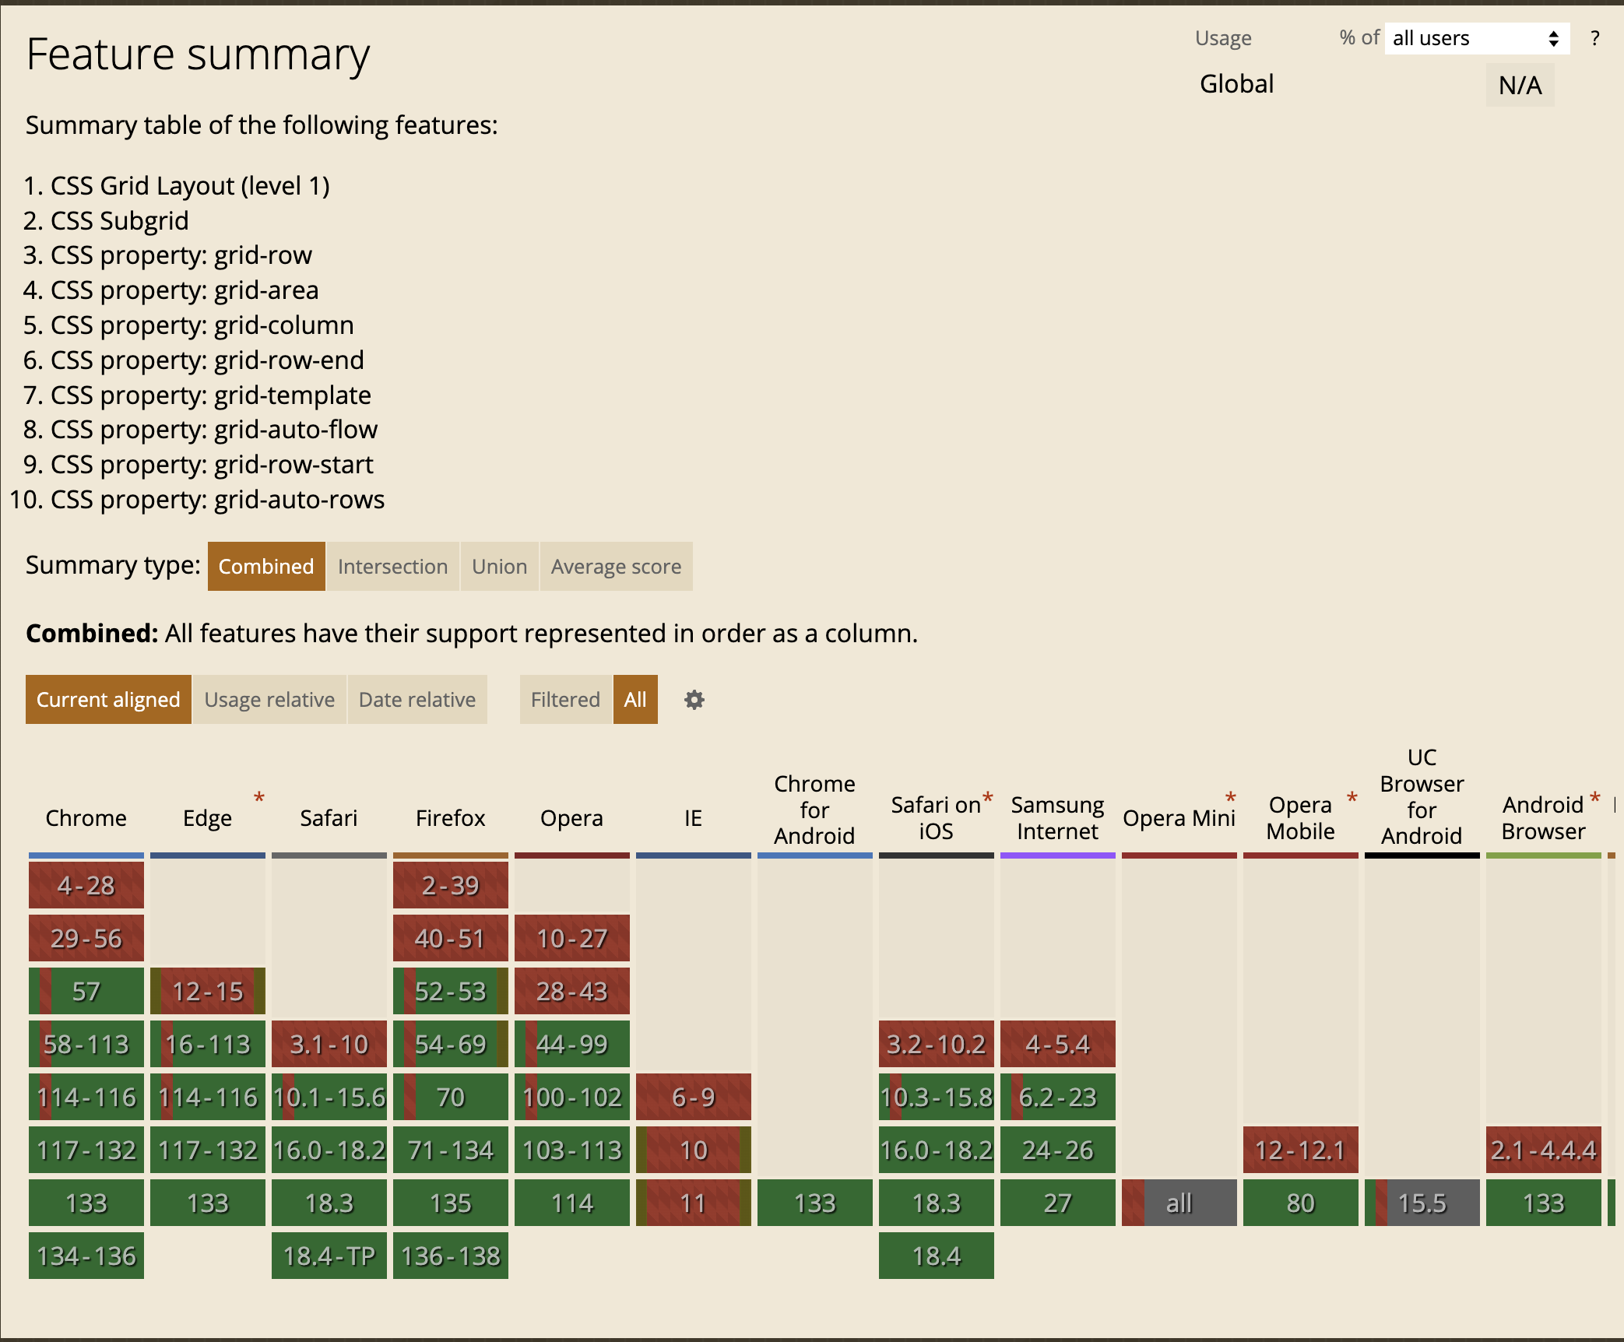Choose Date relative view
This screenshot has width=1624, height=1342.
point(417,700)
